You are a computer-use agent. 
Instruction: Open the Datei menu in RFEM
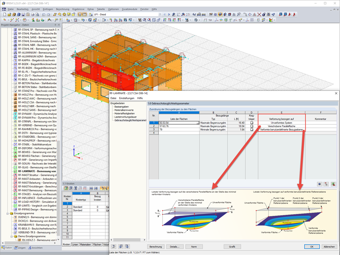tap(11, 9)
